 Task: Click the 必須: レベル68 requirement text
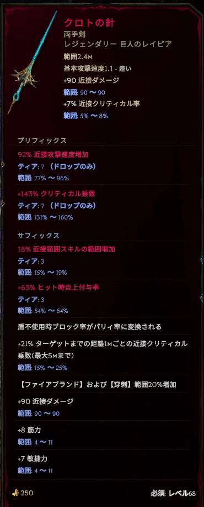[173, 484]
